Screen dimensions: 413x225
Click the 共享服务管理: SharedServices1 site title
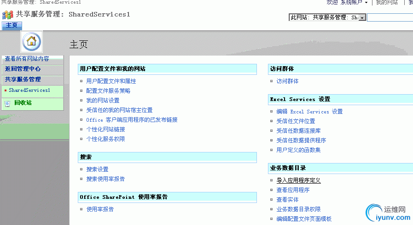(73, 14)
